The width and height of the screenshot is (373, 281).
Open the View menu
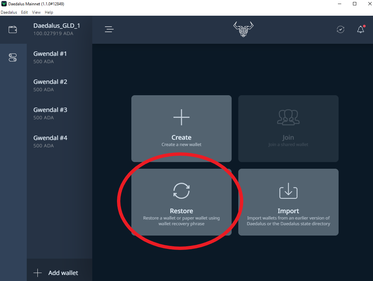36,12
